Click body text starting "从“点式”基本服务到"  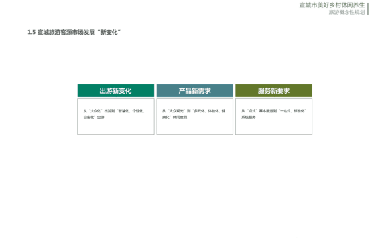click(x=274, y=114)
